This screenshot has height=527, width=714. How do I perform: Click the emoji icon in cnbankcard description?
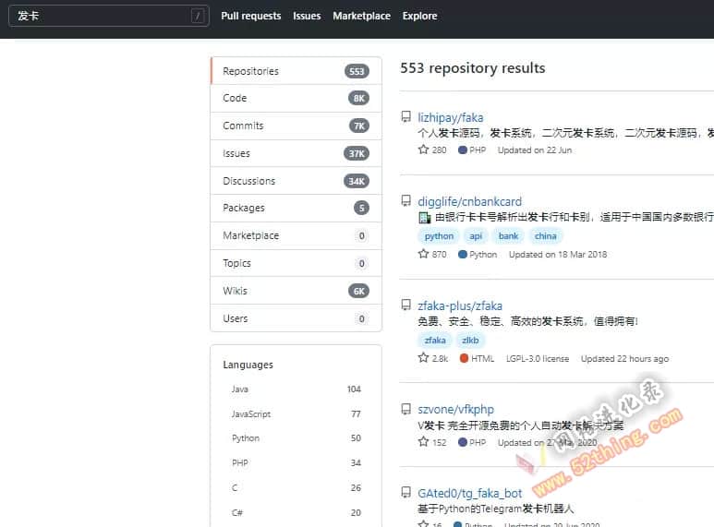424,218
